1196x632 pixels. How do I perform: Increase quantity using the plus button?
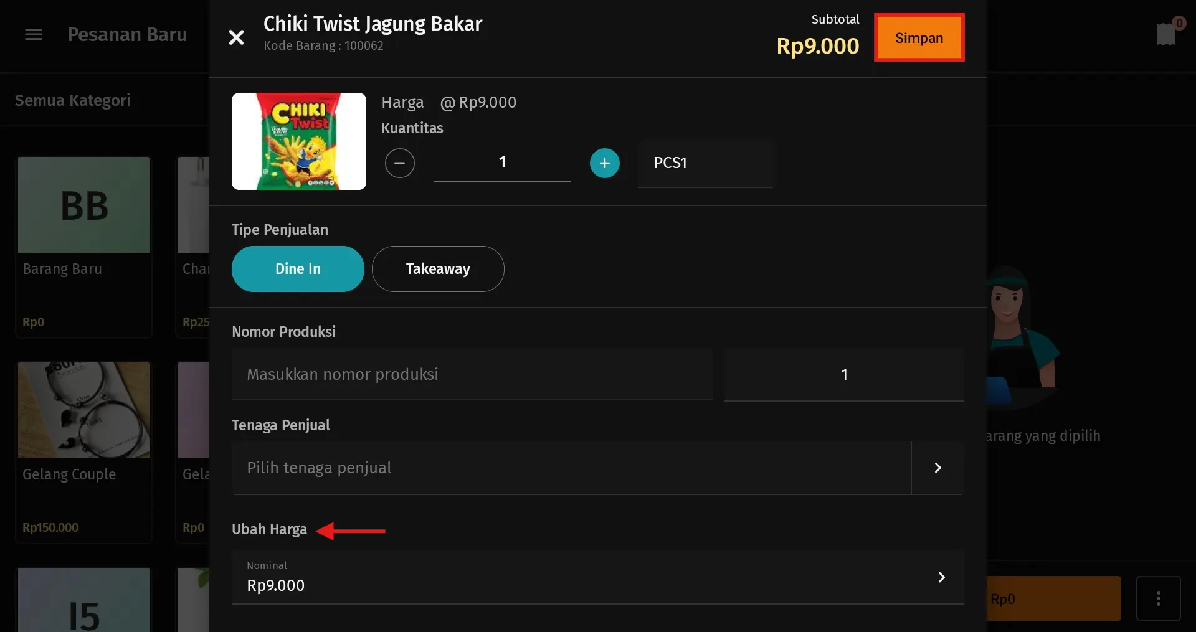coord(604,163)
